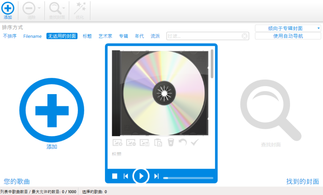Click the 找到的封面 label
This screenshot has width=323, height=195.
(x=303, y=181)
